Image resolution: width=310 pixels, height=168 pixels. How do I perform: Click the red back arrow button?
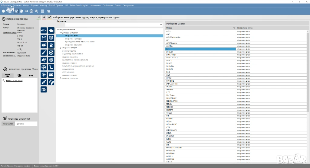coord(44,17)
